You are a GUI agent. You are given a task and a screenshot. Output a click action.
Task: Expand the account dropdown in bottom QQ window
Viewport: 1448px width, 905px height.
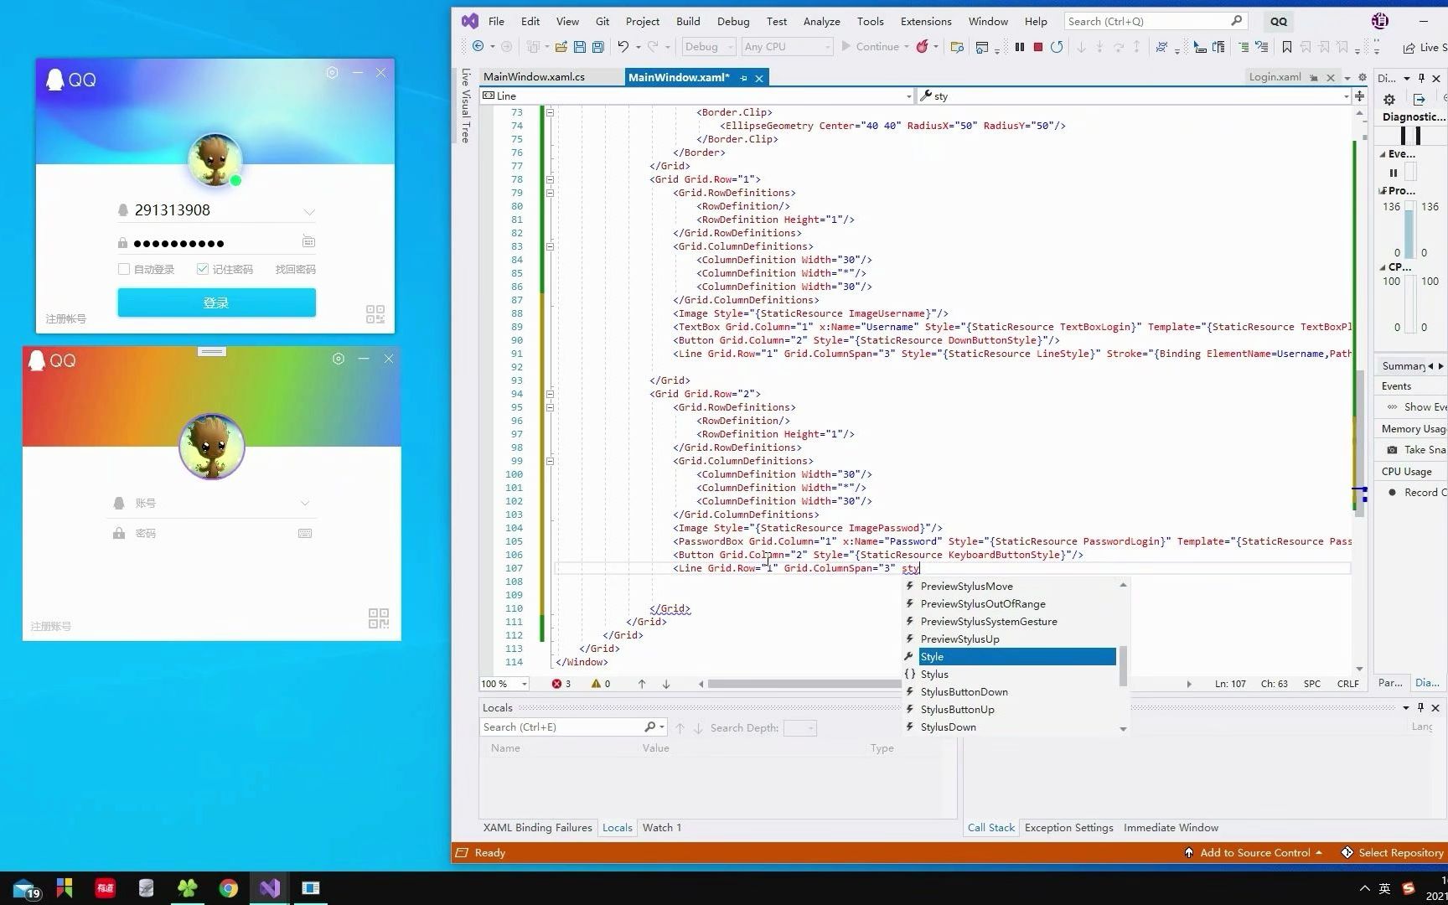pyautogui.click(x=305, y=504)
